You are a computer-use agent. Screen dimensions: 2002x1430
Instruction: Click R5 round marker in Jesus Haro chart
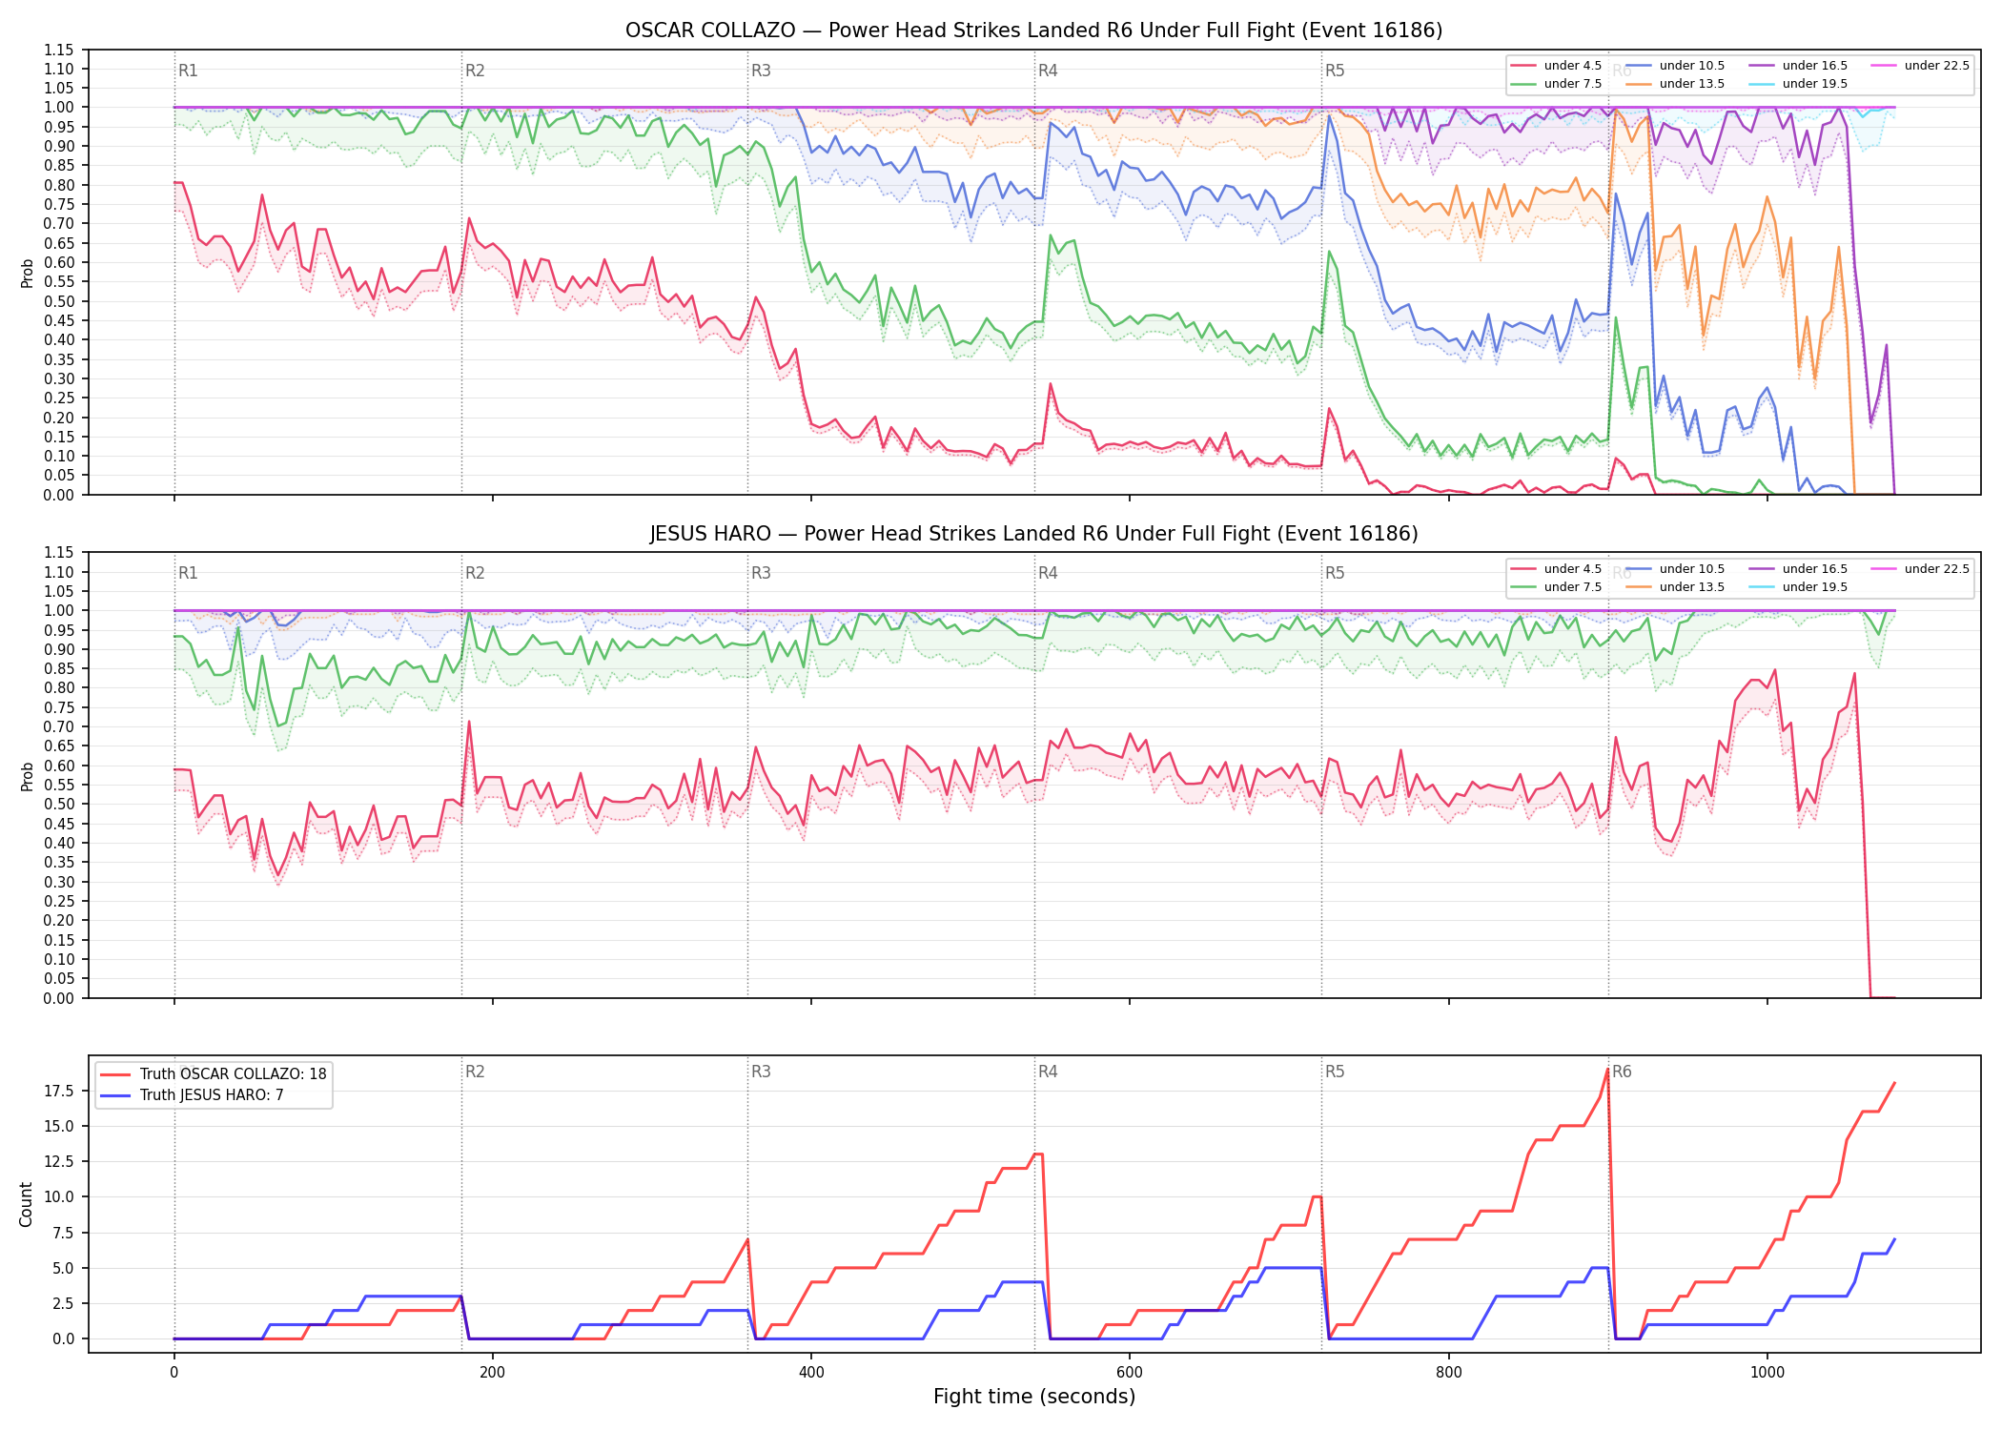(x=1335, y=573)
